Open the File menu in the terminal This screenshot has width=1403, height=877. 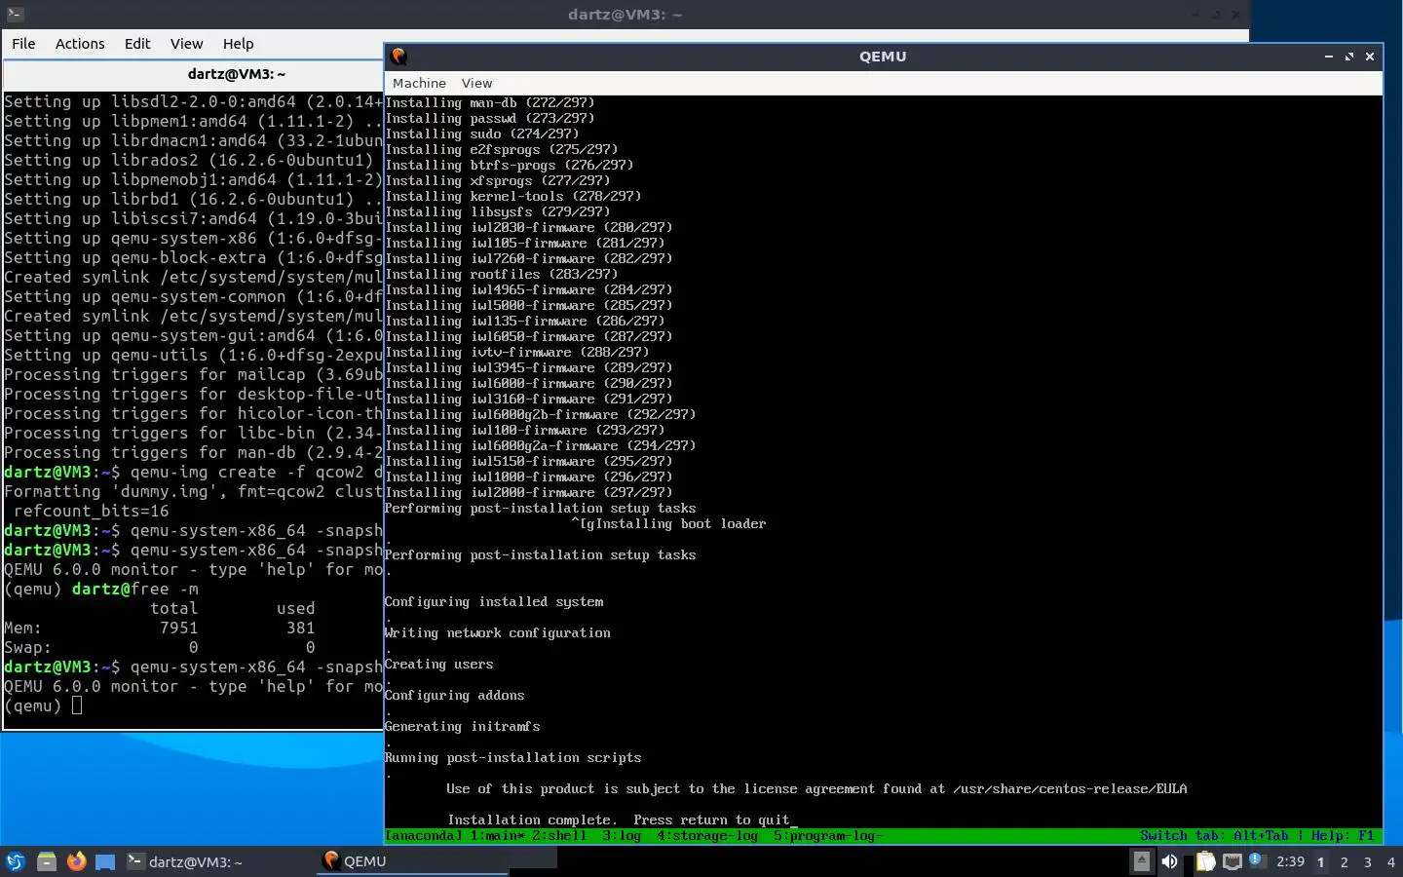click(x=23, y=44)
